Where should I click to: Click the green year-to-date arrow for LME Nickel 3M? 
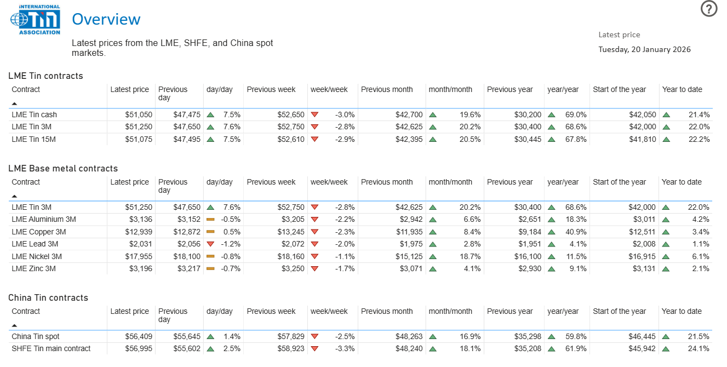coord(667,256)
